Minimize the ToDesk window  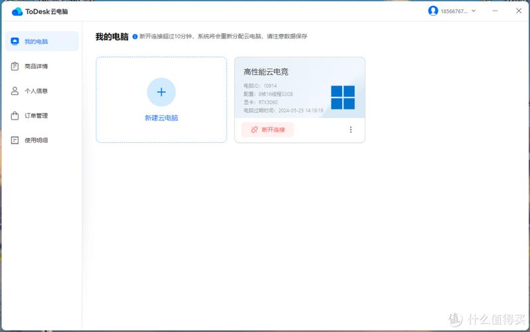(495, 11)
